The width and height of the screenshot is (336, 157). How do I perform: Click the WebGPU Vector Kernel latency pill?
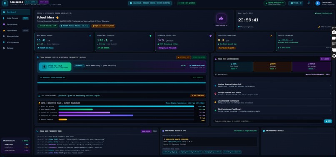(75, 26)
